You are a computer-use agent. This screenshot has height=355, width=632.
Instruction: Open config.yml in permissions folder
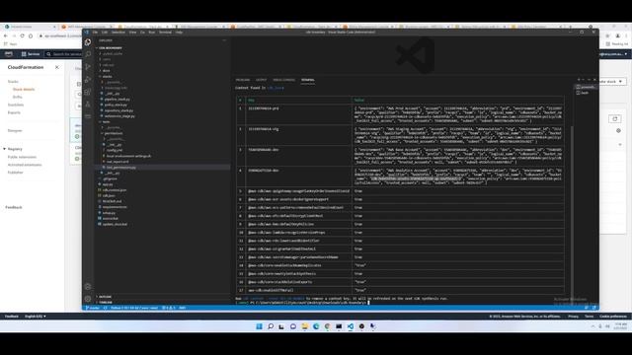point(115,150)
